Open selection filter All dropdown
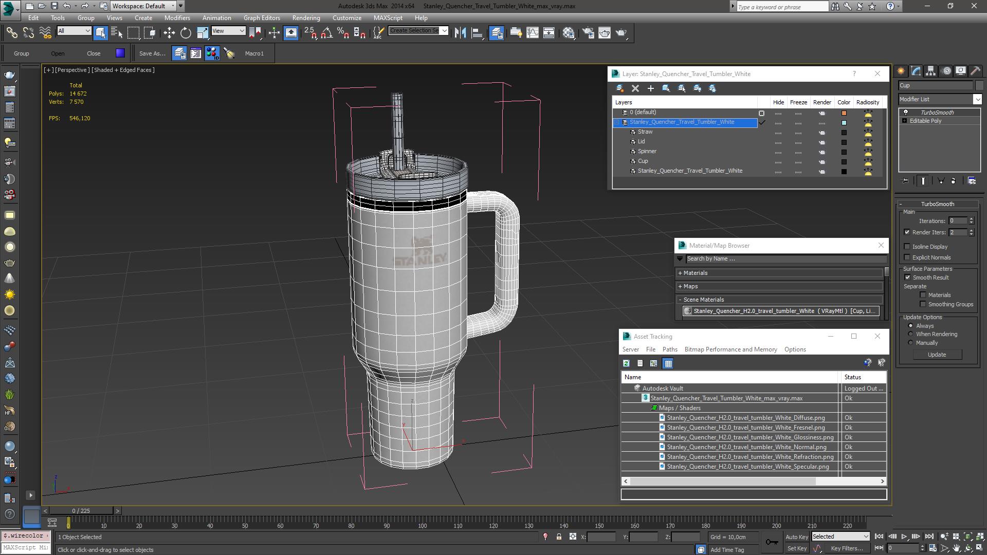Screen dimensions: 987x555 click(x=74, y=31)
